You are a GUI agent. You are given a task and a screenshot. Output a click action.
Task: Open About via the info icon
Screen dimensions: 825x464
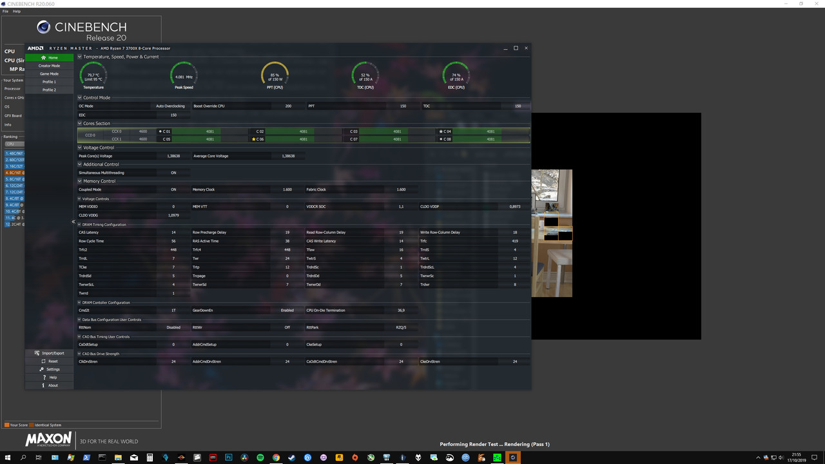tap(43, 385)
